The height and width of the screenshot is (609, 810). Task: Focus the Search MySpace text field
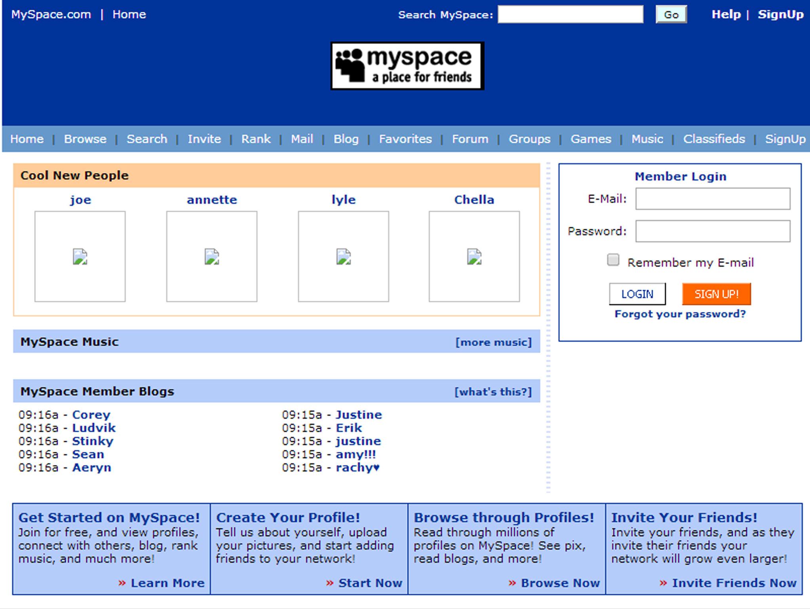click(570, 15)
